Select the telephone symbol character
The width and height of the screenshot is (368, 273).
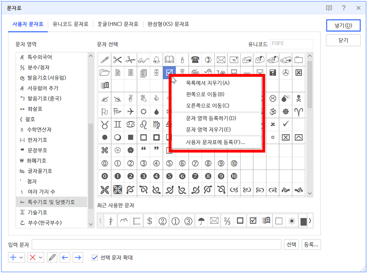coord(195,60)
